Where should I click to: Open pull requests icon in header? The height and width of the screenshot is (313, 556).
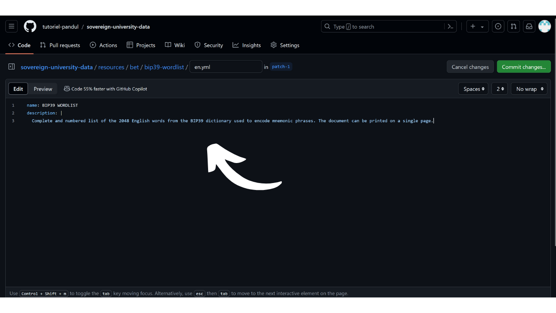point(513,27)
